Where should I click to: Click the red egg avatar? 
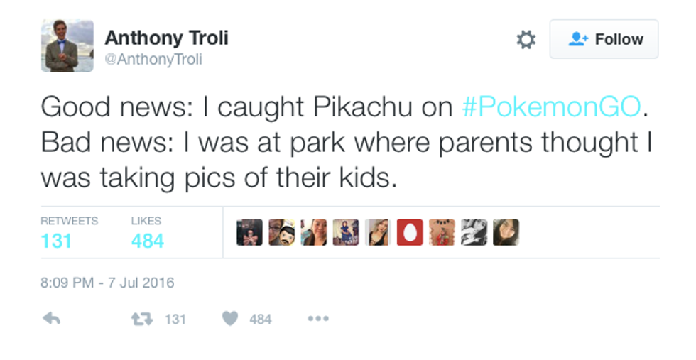click(x=410, y=232)
